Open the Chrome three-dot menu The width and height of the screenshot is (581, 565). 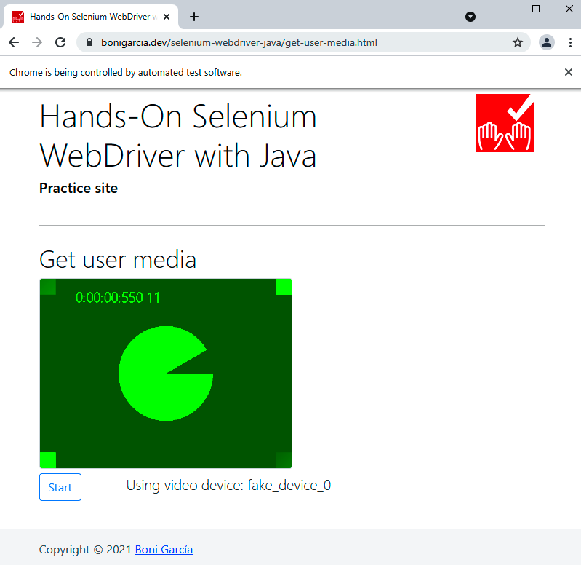click(x=567, y=42)
